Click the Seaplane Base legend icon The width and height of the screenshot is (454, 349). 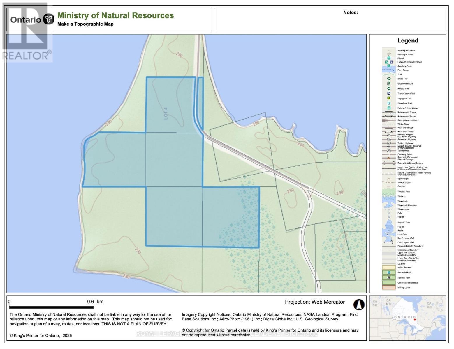[389, 66]
